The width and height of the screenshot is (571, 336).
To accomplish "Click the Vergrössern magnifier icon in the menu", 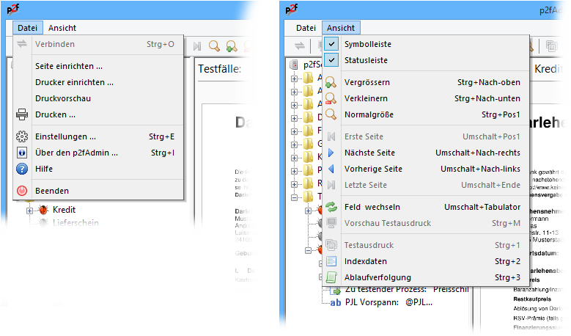I will click(331, 82).
